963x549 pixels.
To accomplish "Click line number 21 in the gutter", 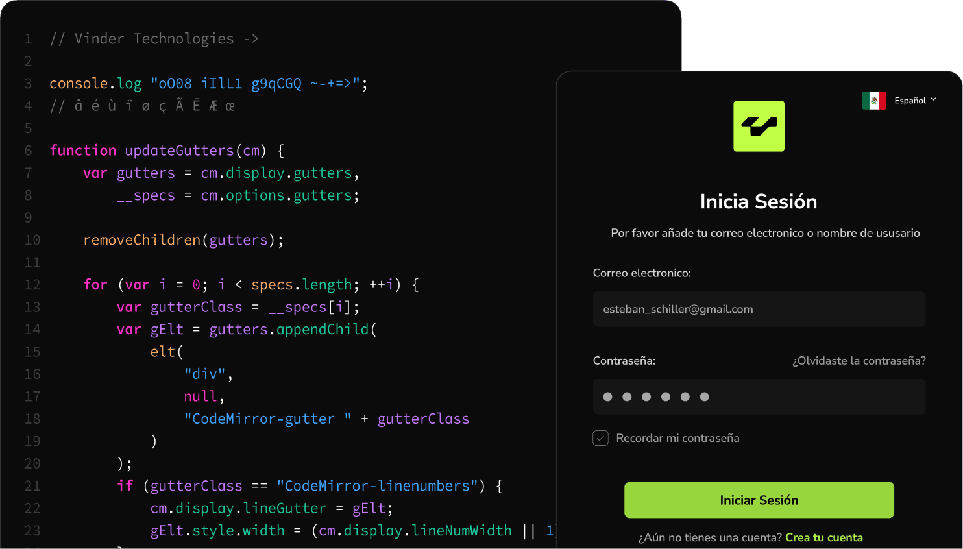I will (32, 486).
